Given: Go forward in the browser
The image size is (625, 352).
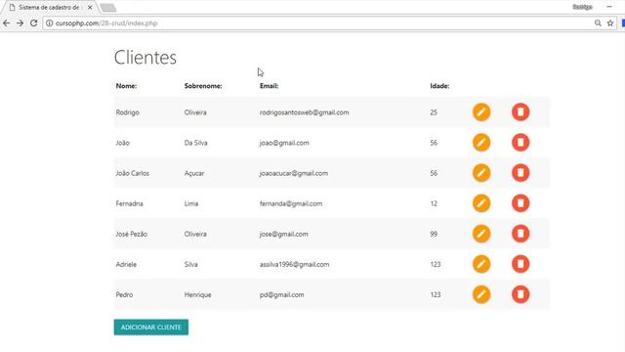Looking at the screenshot, I should [20, 23].
